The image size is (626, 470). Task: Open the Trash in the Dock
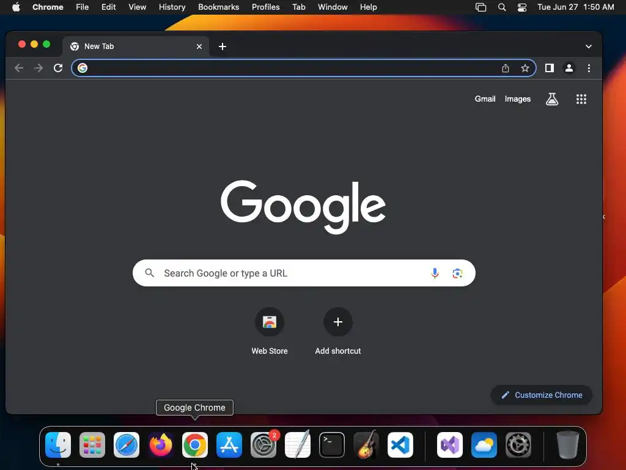568,445
